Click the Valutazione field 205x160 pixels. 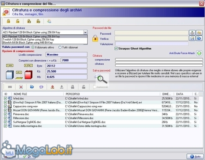pyautogui.click(x=152, y=44)
